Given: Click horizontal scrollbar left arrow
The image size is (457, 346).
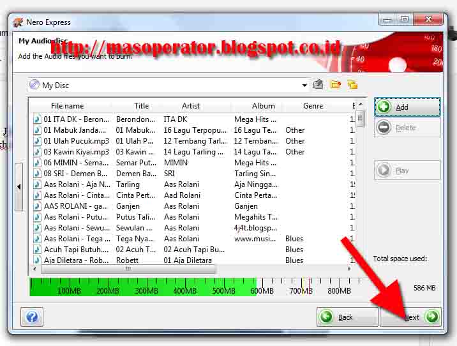Looking at the screenshot, I should click(34, 269).
